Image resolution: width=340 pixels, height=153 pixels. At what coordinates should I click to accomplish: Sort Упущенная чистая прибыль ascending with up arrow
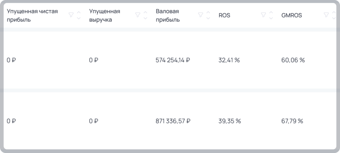tap(79, 12)
